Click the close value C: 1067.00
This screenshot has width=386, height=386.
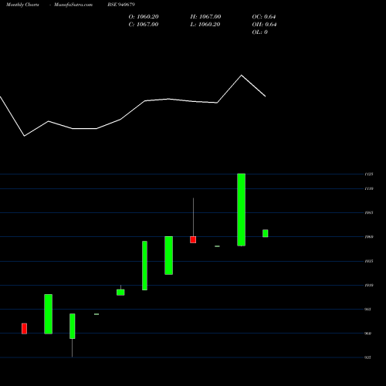point(144,25)
